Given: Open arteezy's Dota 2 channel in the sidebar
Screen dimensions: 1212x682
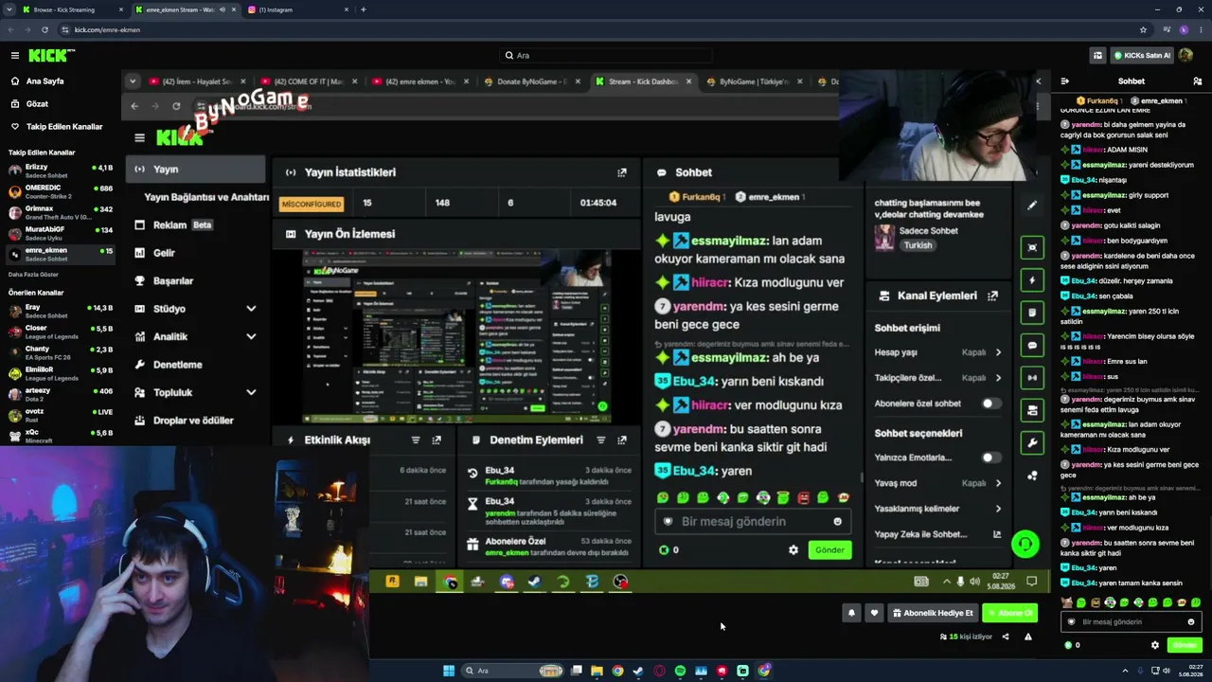Looking at the screenshot, I should click(x=60, y=394).
